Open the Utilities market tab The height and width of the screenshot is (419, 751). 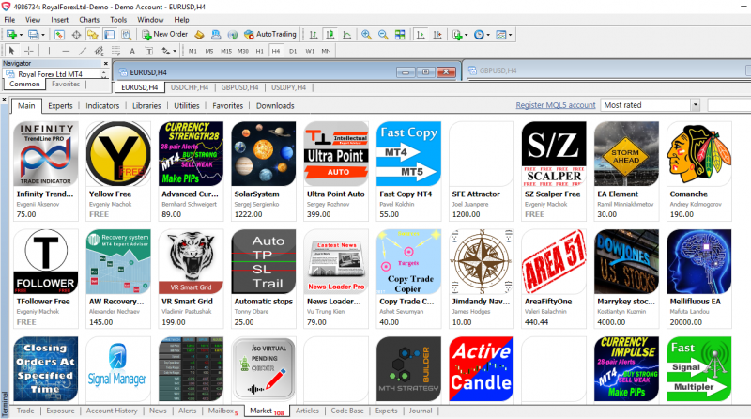click(186, 106)
